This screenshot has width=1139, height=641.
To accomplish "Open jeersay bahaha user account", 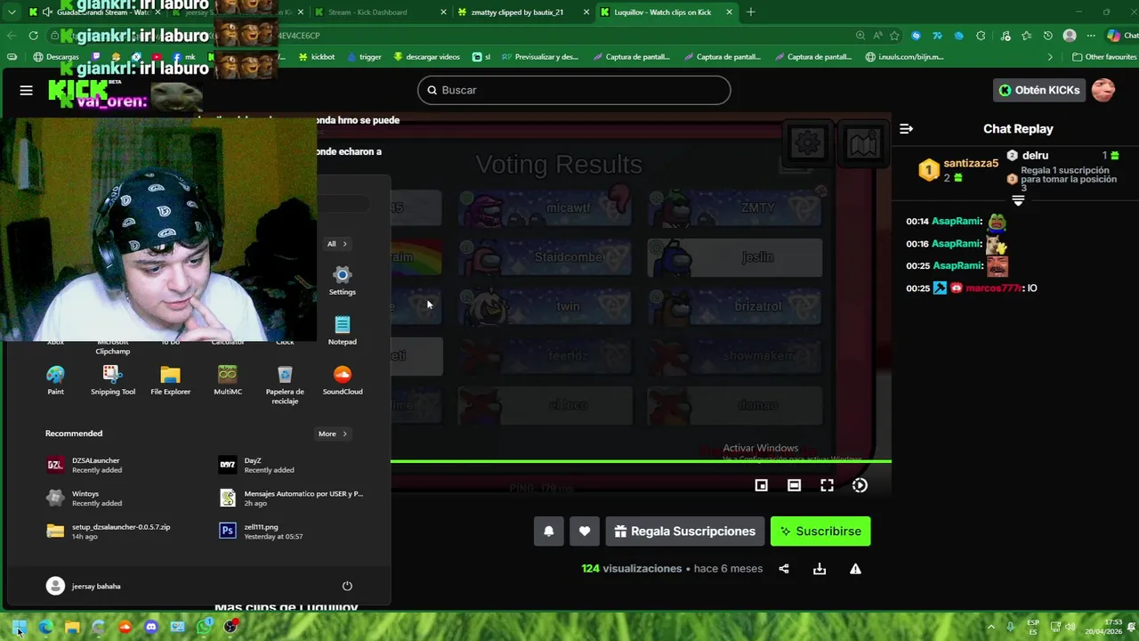I will coord(84,586).
